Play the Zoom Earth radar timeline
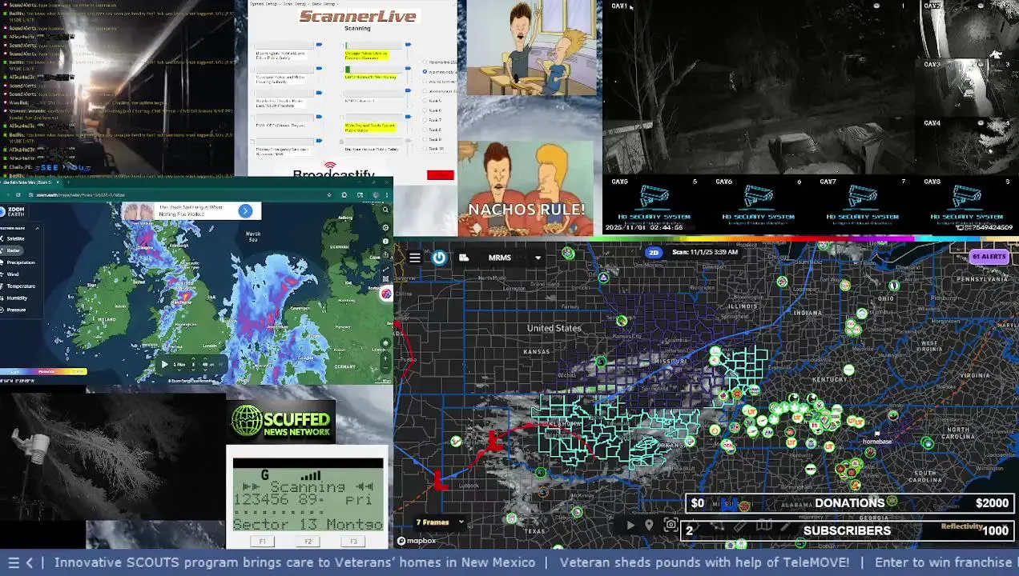This screenshot has width=1019, height=576. (x=165, y=364)
